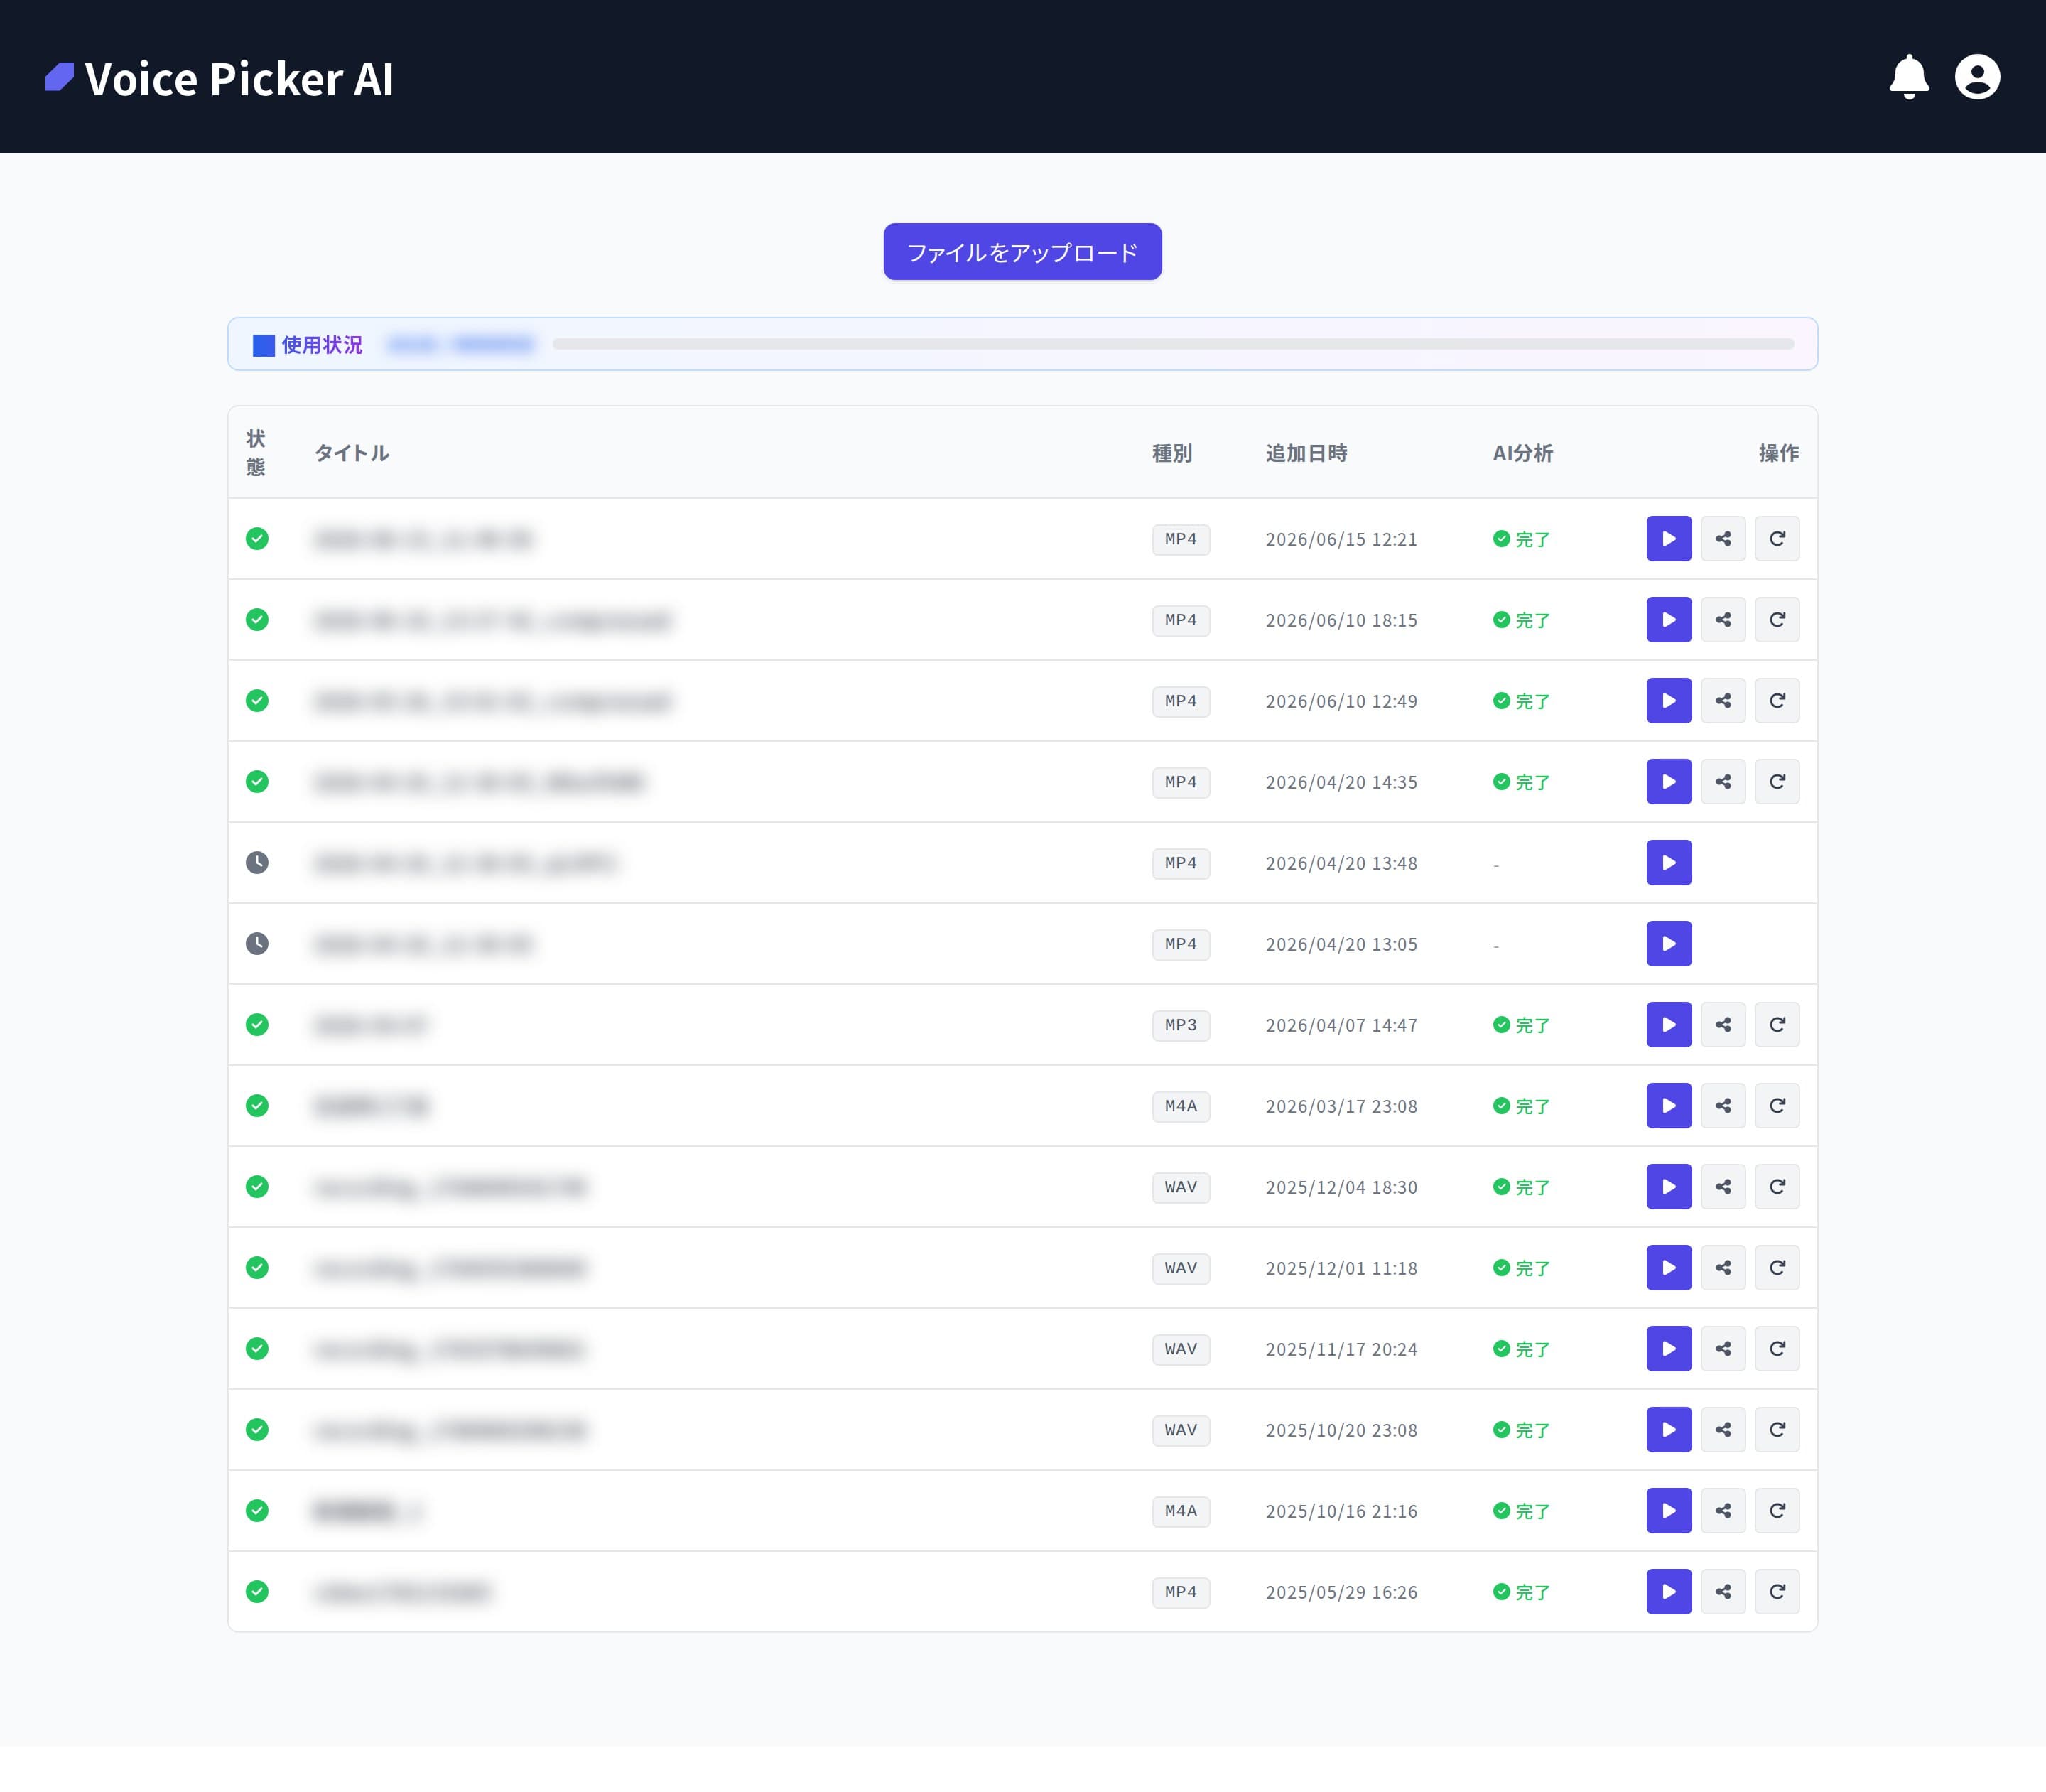Click 完了 status in the 2026/03/17 row
The width and height of the screenshot is (2046, 1792).
(x=1522, y=1106)
